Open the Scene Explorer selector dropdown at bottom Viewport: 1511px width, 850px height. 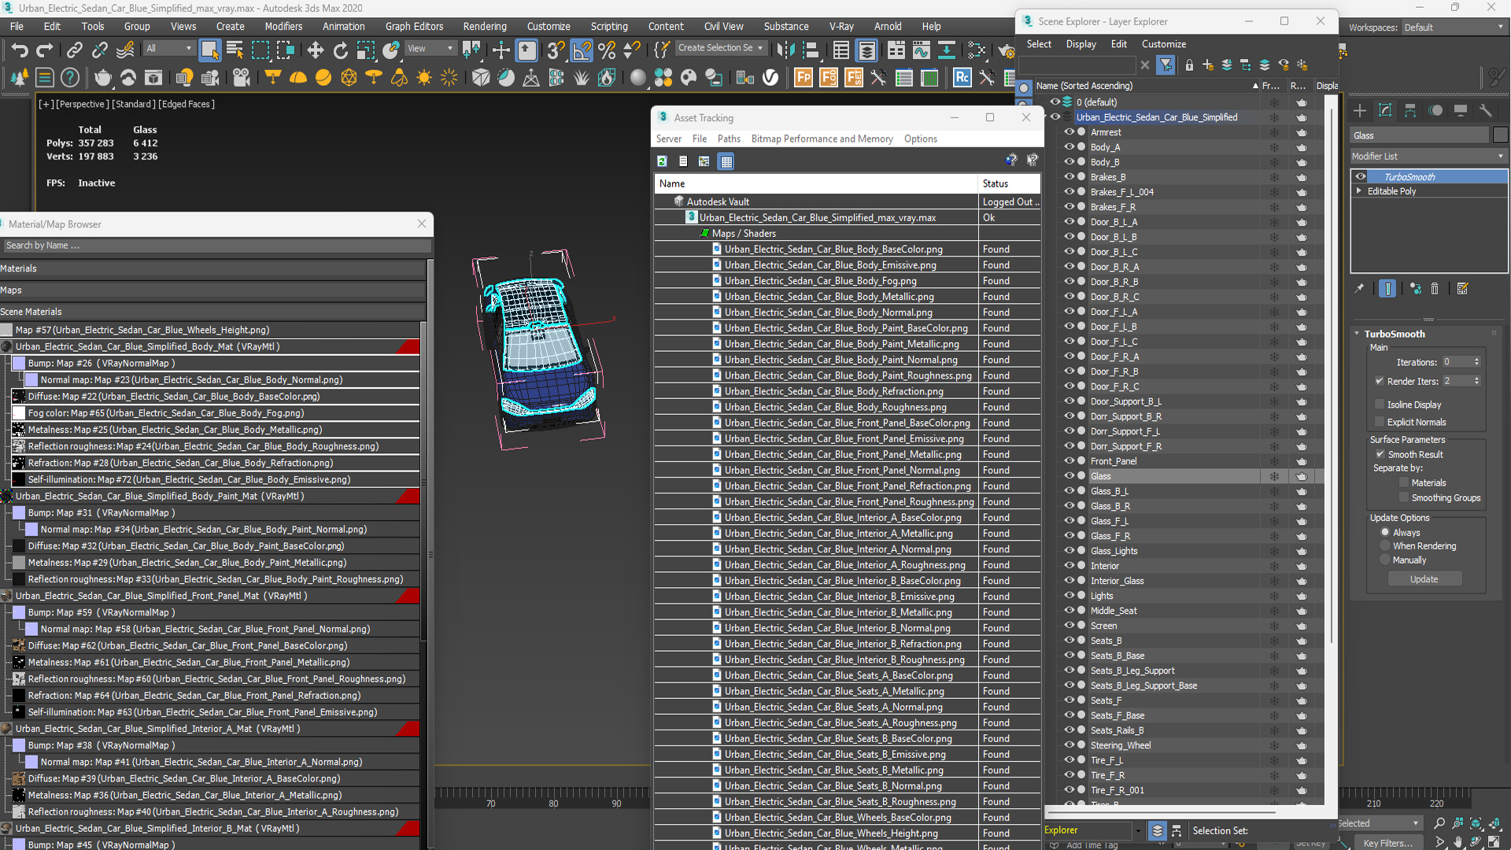pyautogui.click(x=1137, y=830)
